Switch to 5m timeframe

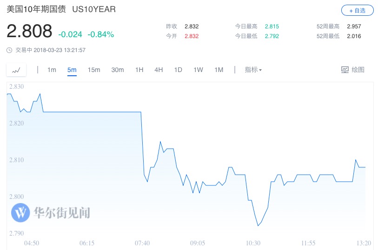pos(72,70)
